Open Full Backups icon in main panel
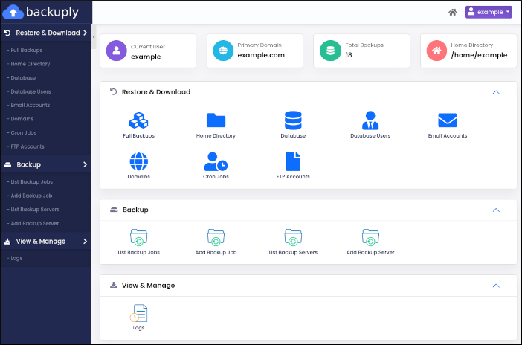Screen dimensions: 522x345 (x=138, y=121)
